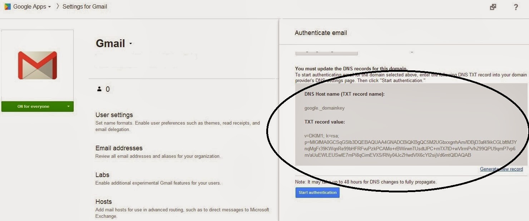The image size is (529, 221).
Task: Open the help question mark icon
Action: tap(516, 7)
